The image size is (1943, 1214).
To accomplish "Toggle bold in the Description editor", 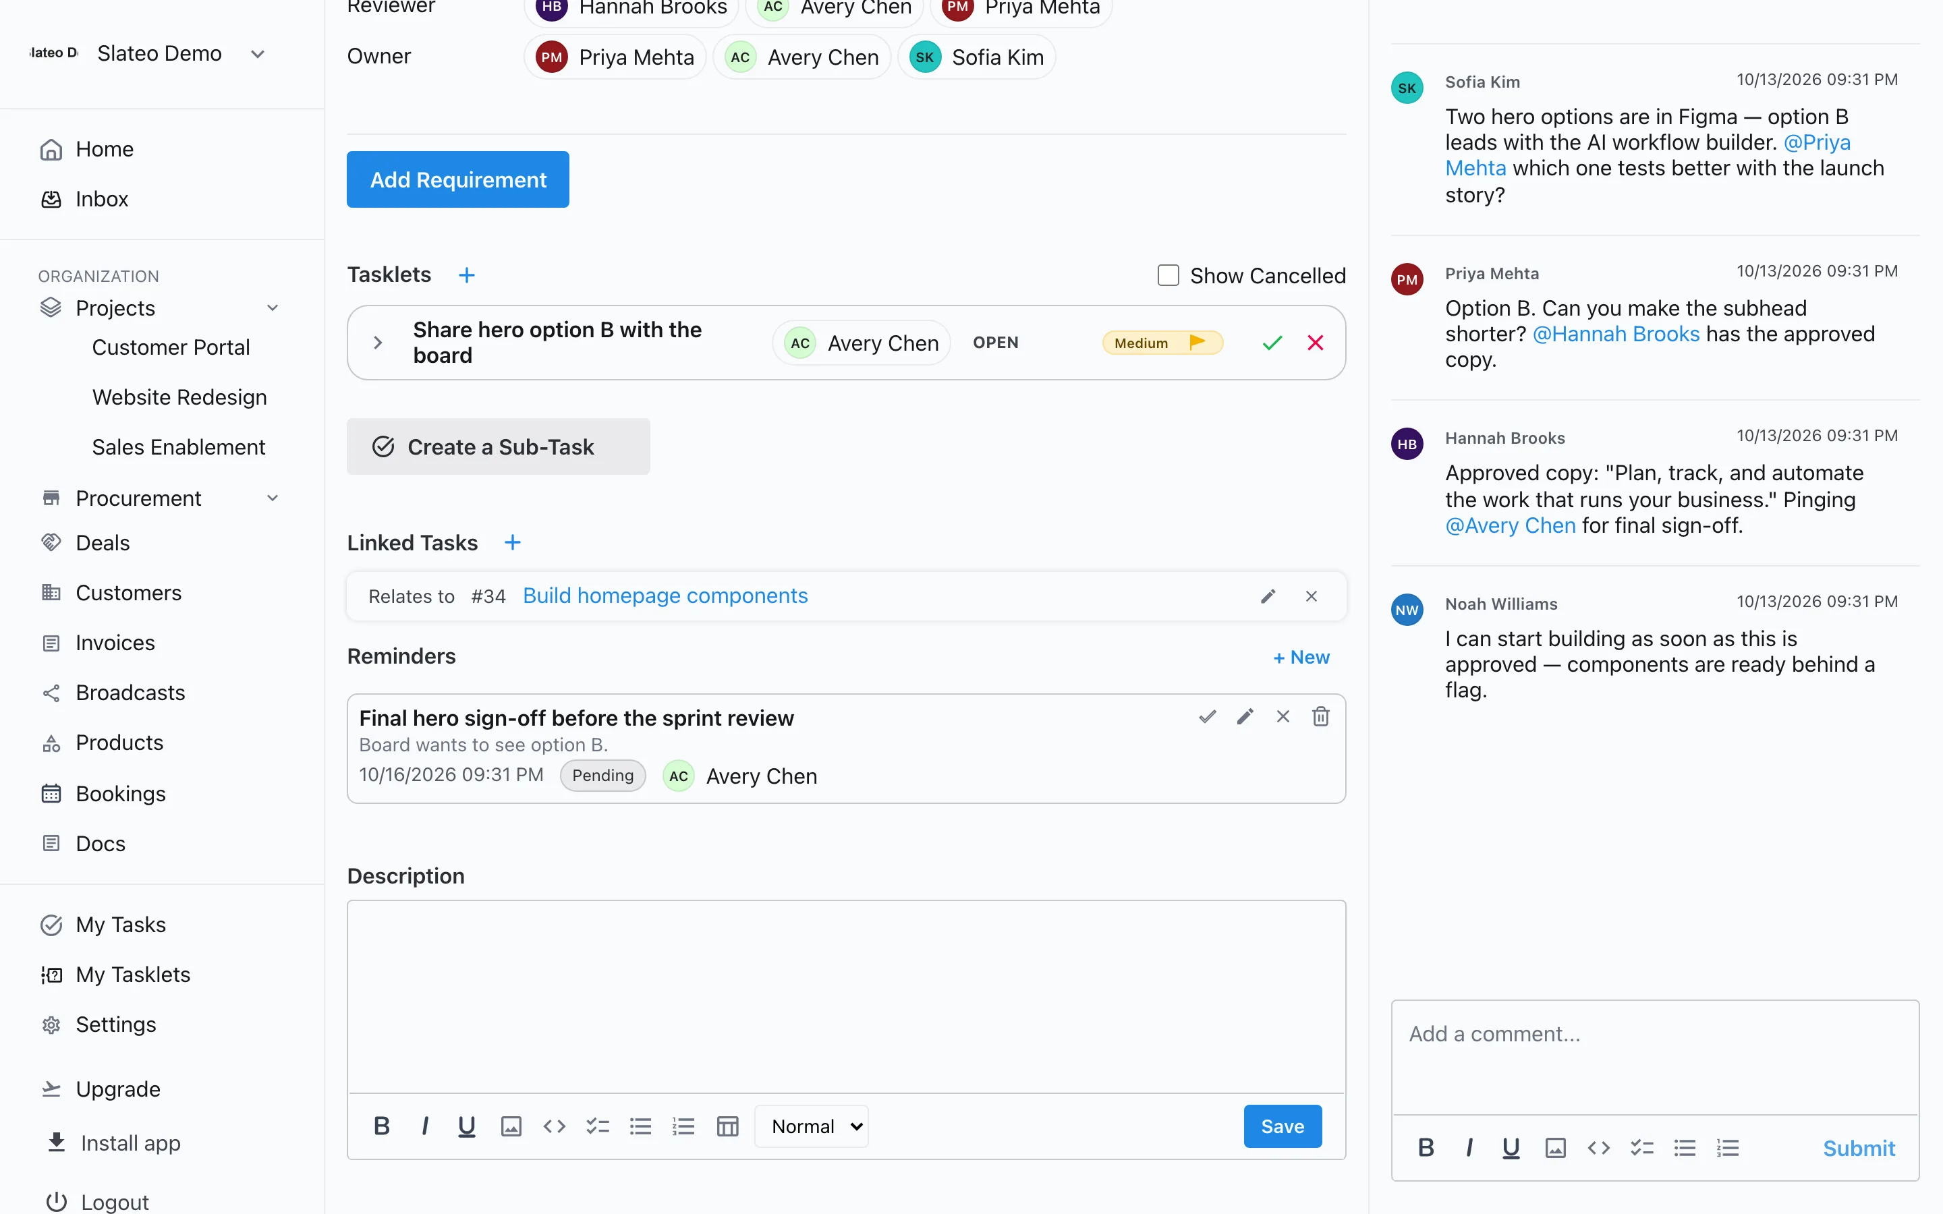I will pos(381,1126).
